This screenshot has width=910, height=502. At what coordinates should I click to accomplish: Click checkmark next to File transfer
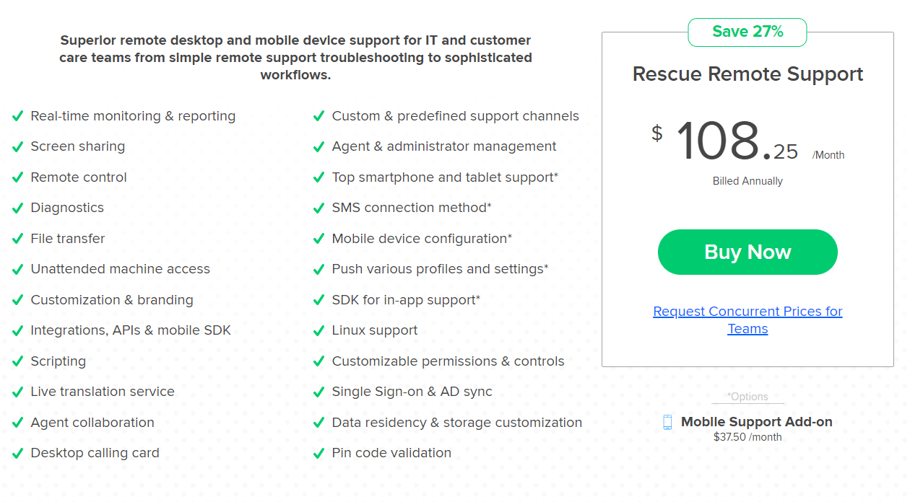[x=18, y=239]
